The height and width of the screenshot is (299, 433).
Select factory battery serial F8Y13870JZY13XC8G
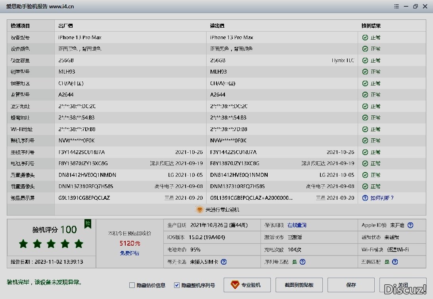83,164
